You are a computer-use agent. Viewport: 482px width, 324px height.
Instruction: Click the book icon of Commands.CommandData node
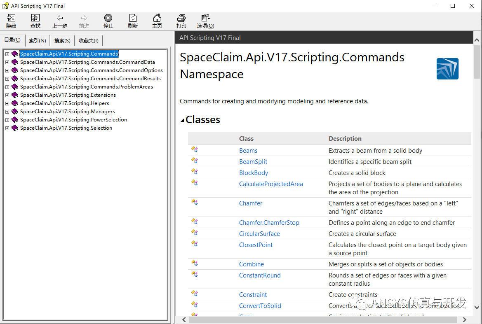15,62
